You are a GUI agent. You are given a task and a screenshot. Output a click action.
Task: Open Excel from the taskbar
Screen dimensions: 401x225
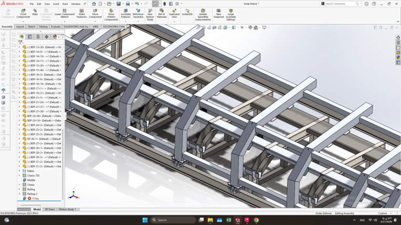(x=229, y=220)
